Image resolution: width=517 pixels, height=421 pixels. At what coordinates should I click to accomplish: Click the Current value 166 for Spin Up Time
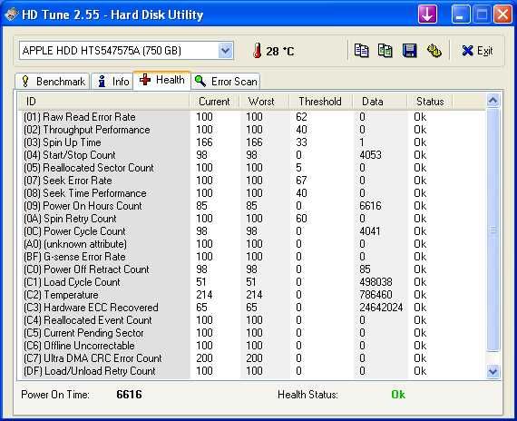204,142
